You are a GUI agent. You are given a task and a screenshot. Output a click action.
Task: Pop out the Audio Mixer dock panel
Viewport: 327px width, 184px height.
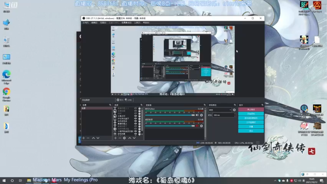pyautogui.click(x=205, y=105)
